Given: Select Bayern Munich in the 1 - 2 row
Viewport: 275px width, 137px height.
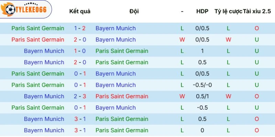Looking at the screenshot, I should (x=115, y=28).
